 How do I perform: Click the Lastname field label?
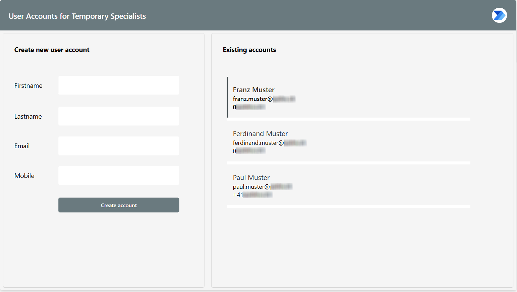(x=28, y=116)
